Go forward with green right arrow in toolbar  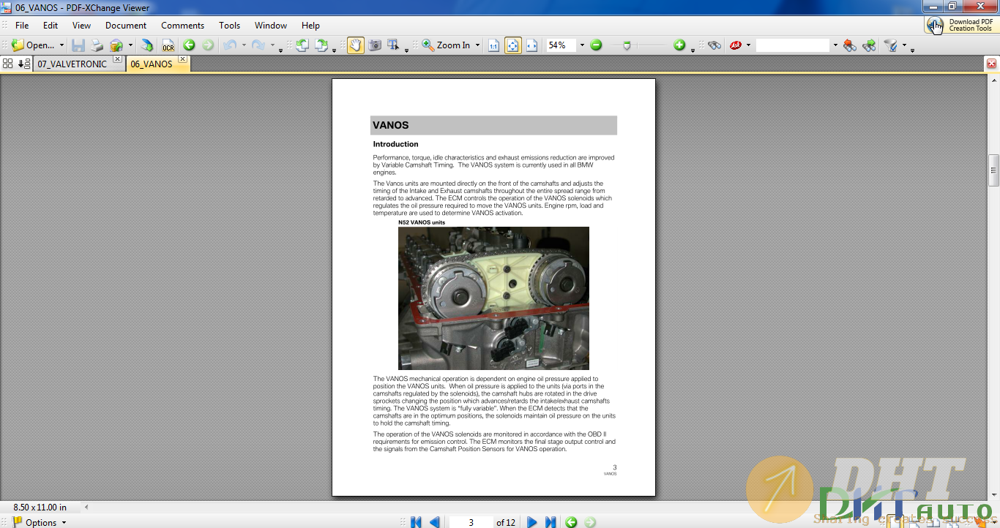click(208, 45)
